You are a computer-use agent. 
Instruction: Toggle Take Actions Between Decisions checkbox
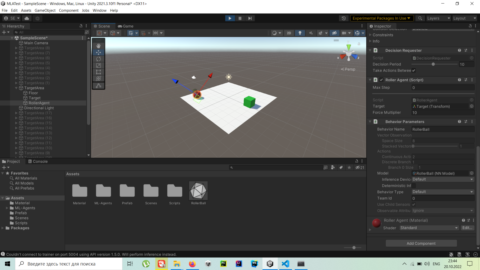pos(414,70)
